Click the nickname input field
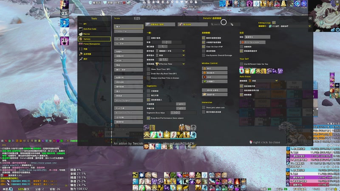The width and height of the screenshot is (340, 191). click(257, 37)
